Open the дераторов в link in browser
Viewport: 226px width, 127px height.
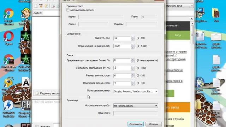tap(174, 81)
